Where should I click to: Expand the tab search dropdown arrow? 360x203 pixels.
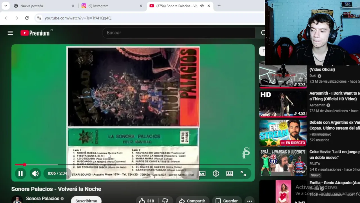pyautogui.click(x=6, y=6)
